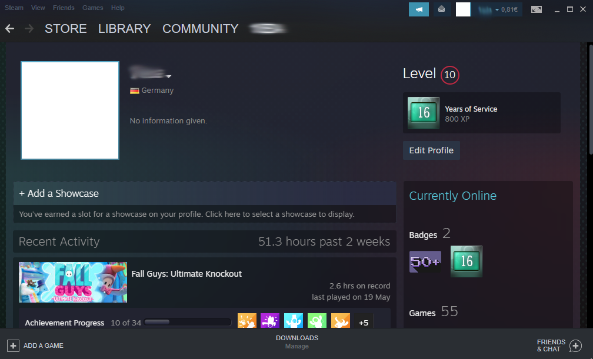Screen dimensions: 593x359
Task: Click the green achievement icon
Action: [x=317, y=320]
